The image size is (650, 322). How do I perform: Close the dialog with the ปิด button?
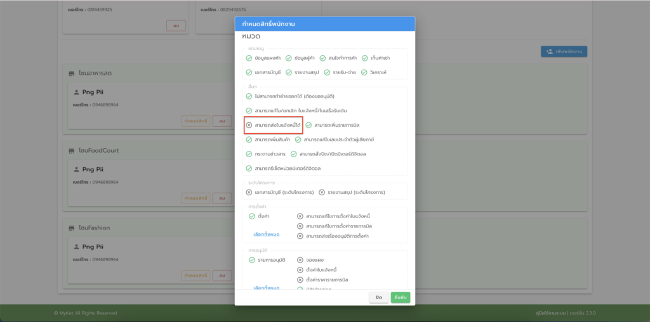pos(378,297)
